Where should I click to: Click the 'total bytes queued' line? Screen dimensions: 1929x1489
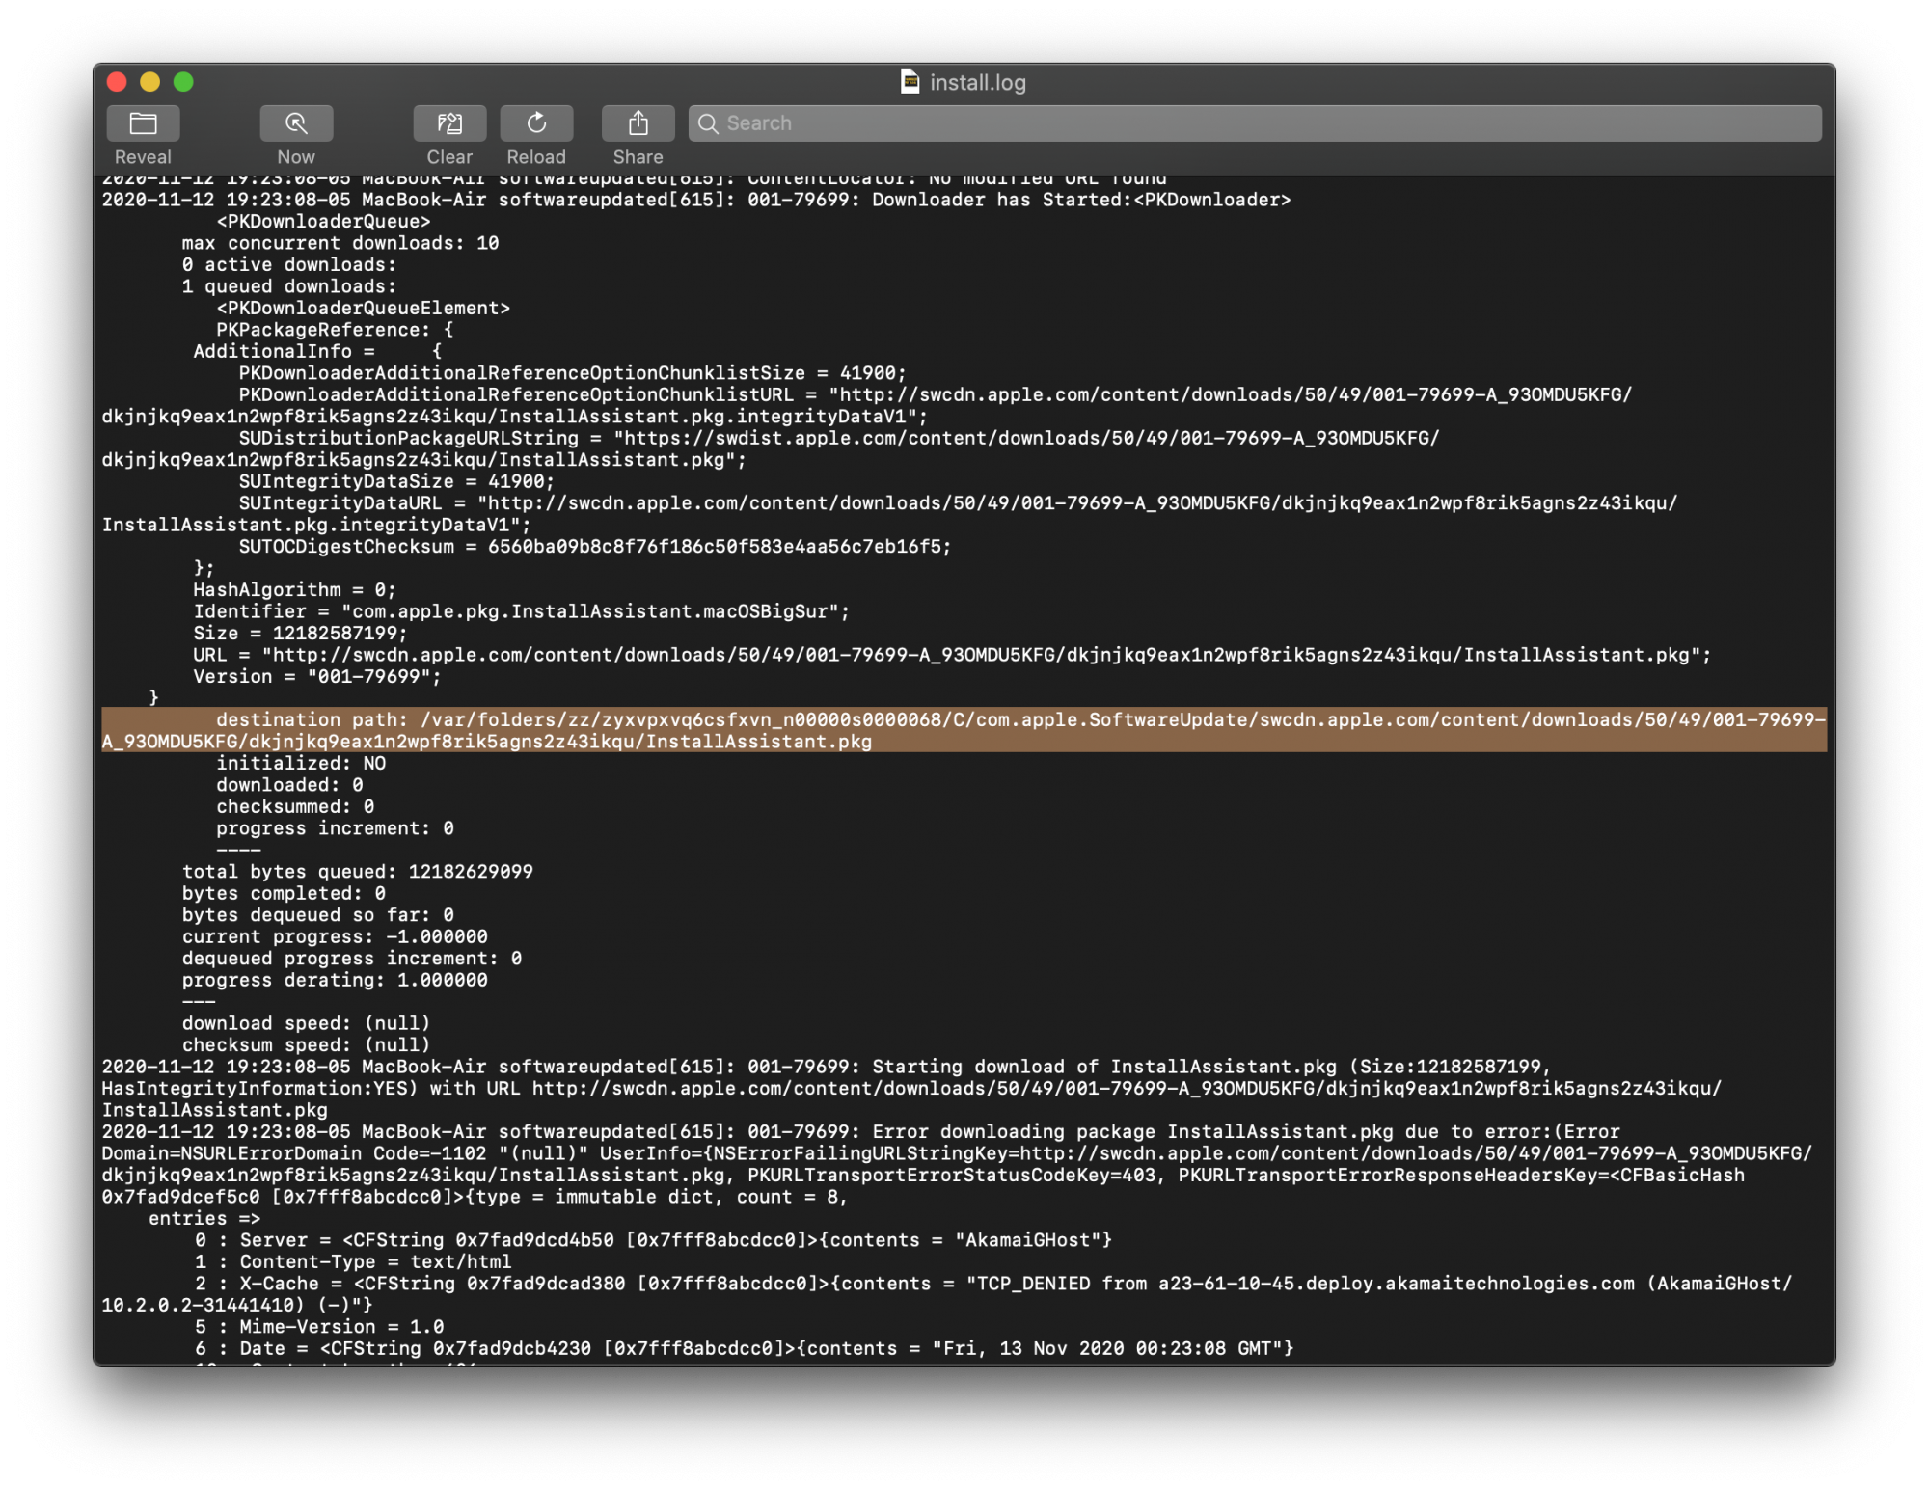point(357,872)
